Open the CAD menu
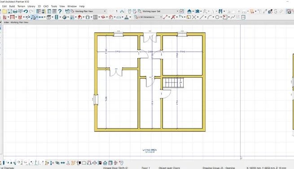The image size is (294, 169). 46,6
